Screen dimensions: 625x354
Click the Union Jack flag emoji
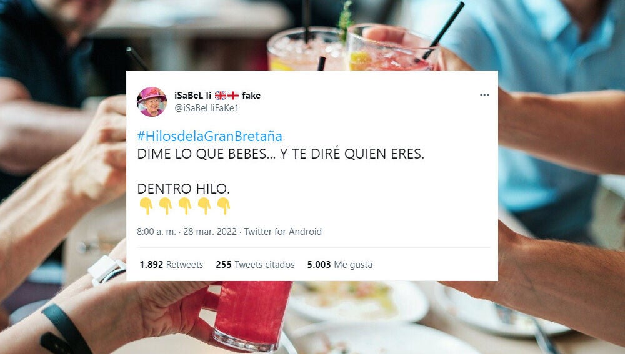tap(221, 95)
